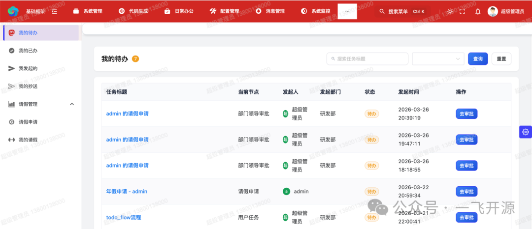Click the 代码生成 icon

[x=122, y=11]
